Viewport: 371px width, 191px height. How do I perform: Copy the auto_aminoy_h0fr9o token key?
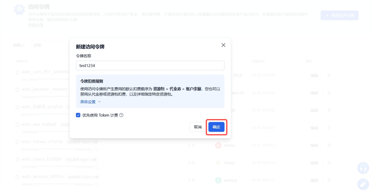tap(97, 184)
